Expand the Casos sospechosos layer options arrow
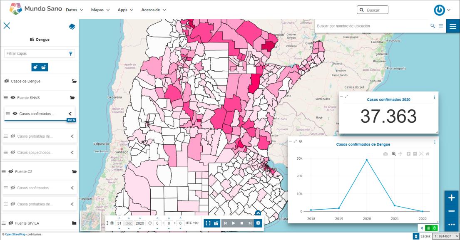Image resolution: width=460 pixels, height=240 pixels. [x=72, y=153]
